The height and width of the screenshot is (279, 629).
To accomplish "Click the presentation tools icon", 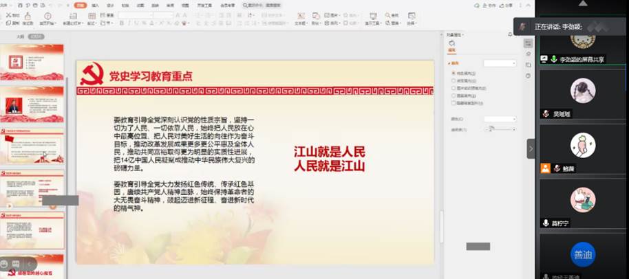I will (372, 15).
